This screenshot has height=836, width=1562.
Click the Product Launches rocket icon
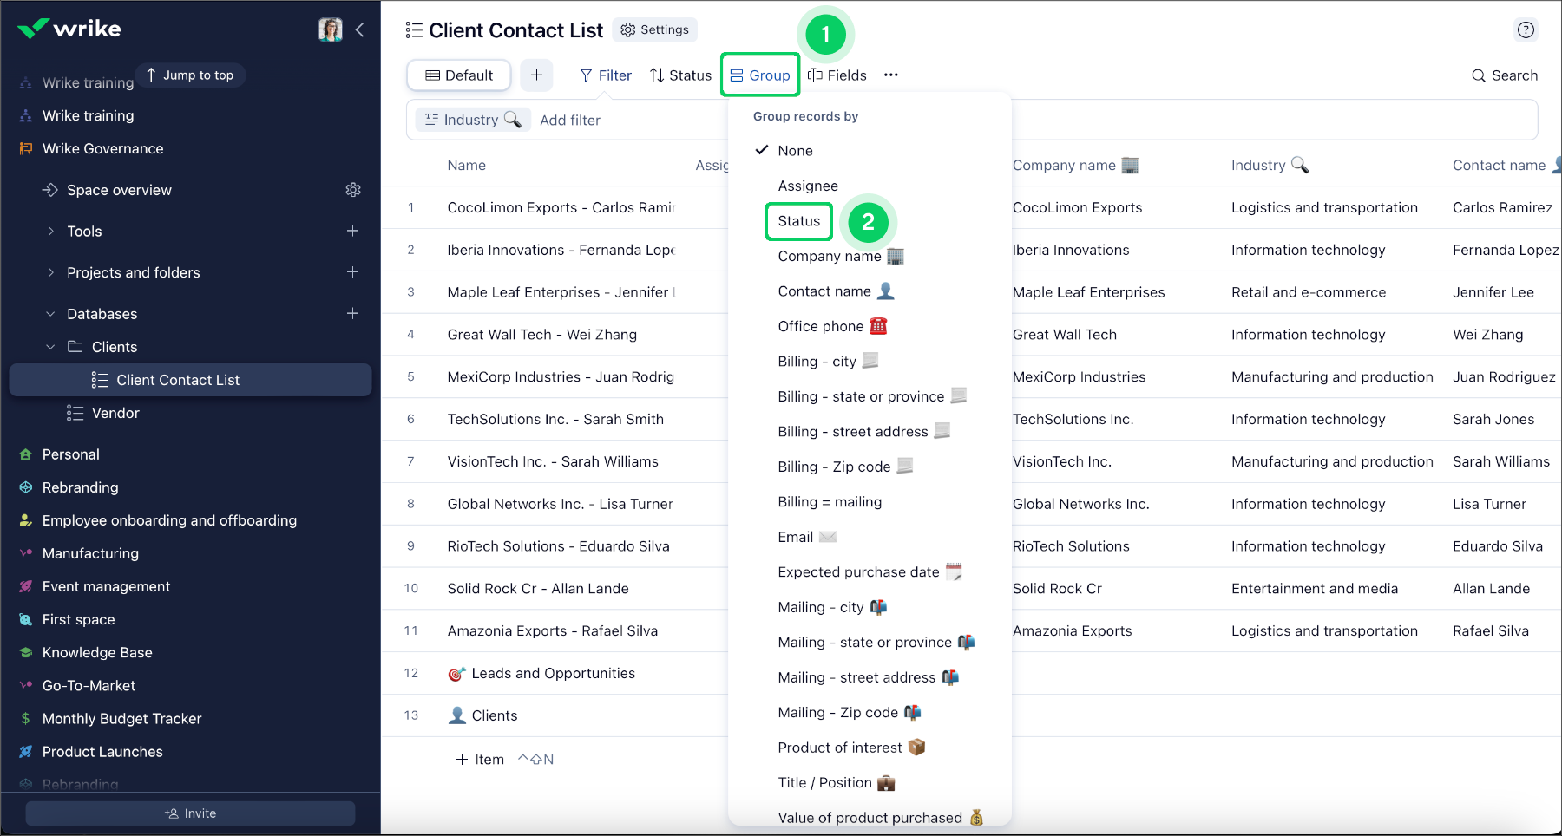[26, 752]
